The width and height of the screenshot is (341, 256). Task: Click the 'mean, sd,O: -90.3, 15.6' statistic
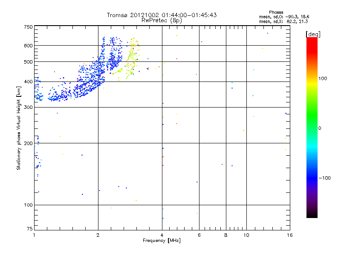[284, 17]
